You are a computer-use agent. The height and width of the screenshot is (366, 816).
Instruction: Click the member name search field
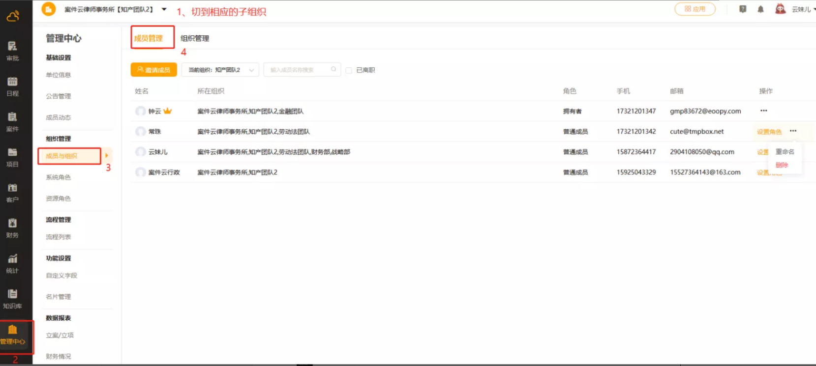point(299,70)
